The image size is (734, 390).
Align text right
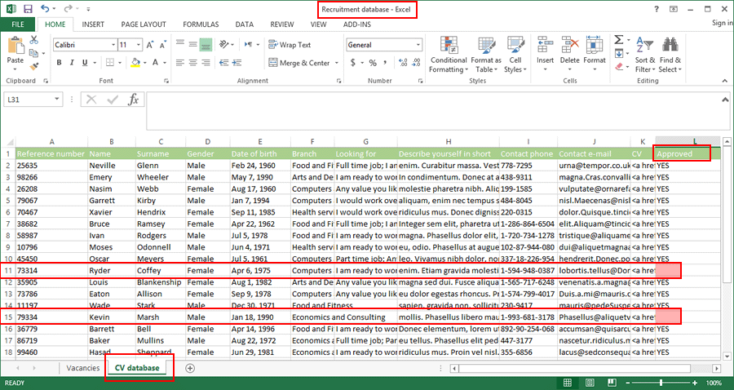coord(206,63)
